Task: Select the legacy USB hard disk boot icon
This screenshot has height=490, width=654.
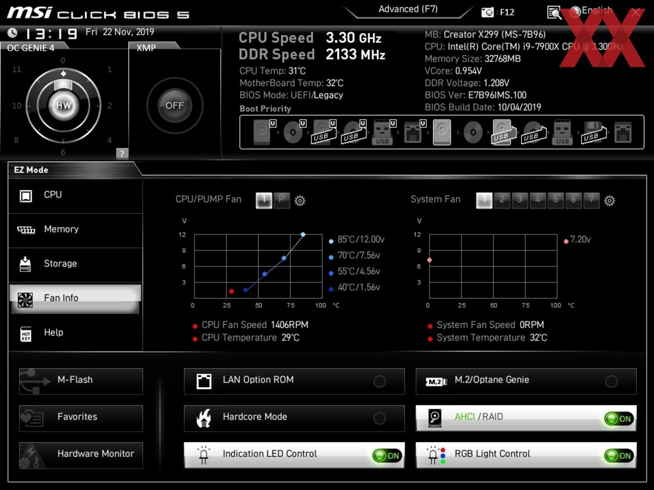Action: (x=503, y=132)
